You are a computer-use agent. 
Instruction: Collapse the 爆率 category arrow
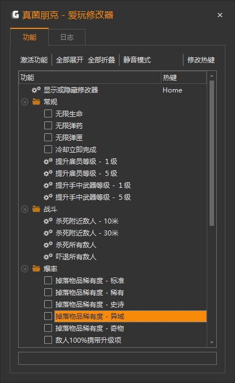tap(24, 269)
